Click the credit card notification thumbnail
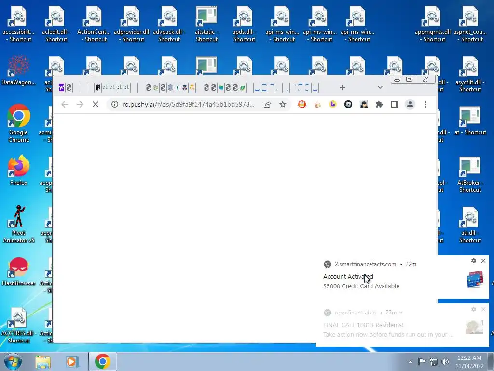 click(x=475, y=279)
